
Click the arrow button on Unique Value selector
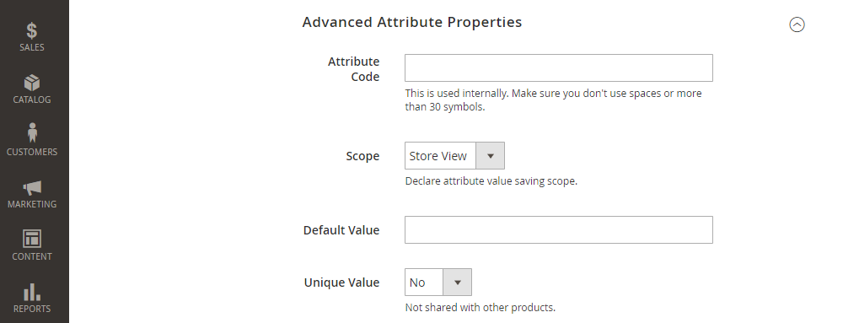pos(458,283)
